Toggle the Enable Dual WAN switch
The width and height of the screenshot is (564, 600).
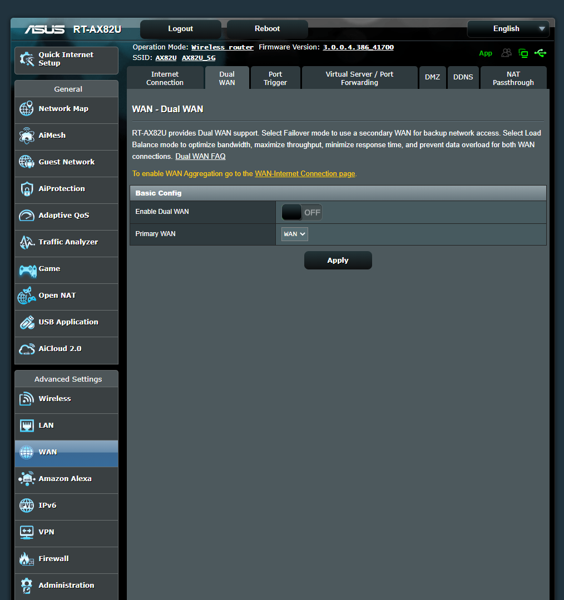(x=301, y=212)
